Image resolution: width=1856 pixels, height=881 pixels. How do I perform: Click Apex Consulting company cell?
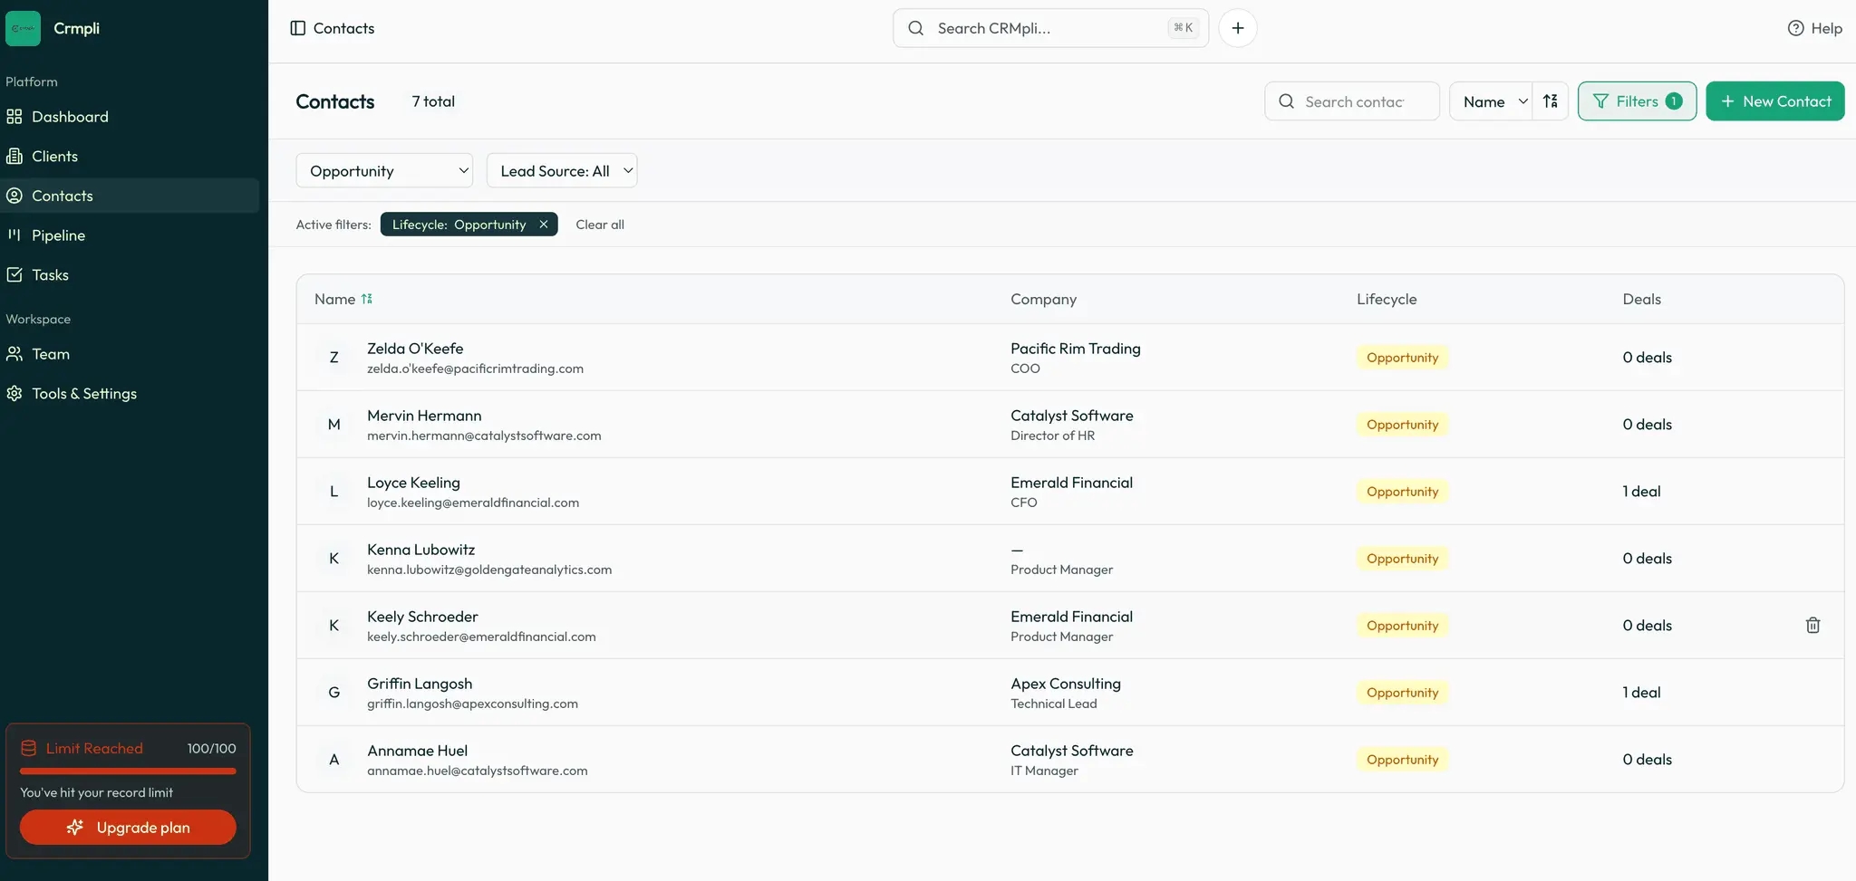pos(1066,684)
